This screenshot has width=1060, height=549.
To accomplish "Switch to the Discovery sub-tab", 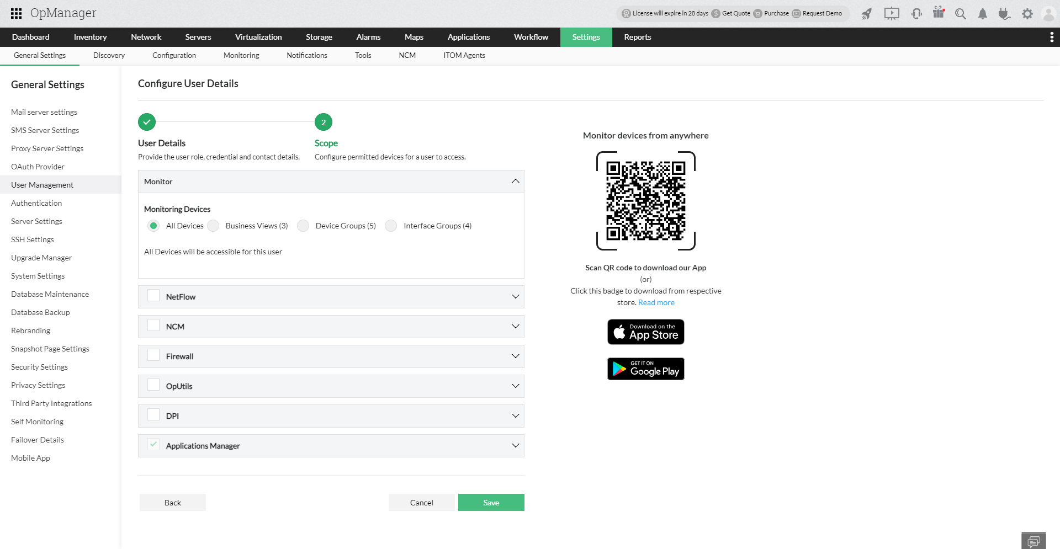I will pos(109,55).
